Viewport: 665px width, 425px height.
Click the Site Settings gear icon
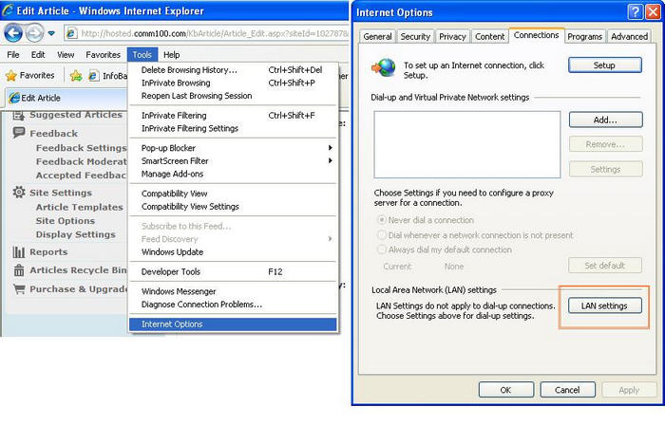(x=20, y=192)
